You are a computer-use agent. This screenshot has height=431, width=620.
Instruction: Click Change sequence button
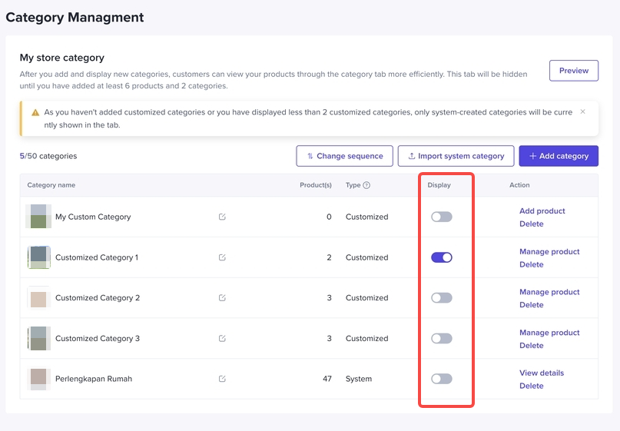coord(344,156)
